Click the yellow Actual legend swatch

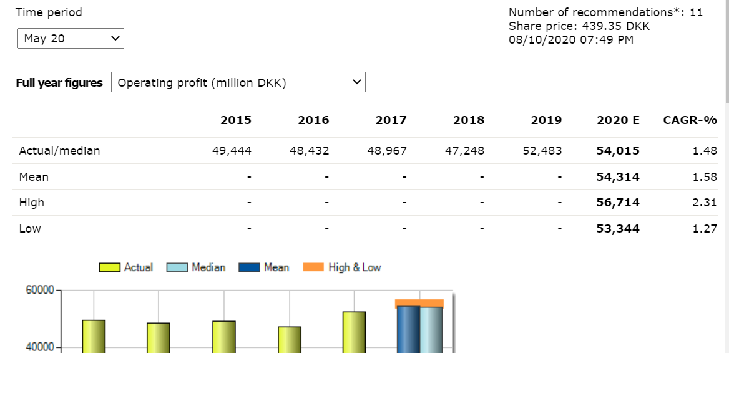[x=109, y=267]
